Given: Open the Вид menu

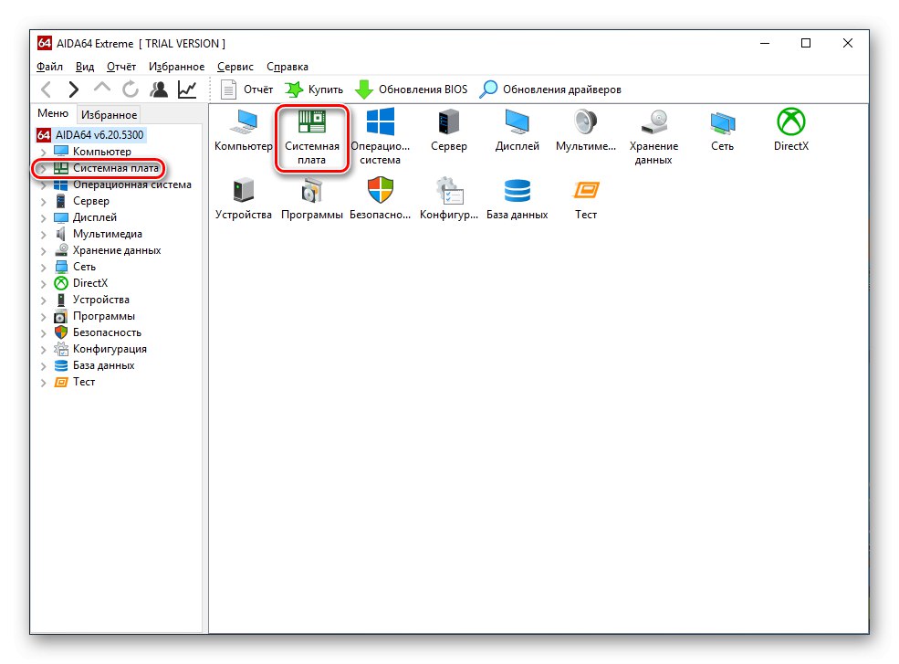Looking at the screenshot, I should tap(85, 67).
